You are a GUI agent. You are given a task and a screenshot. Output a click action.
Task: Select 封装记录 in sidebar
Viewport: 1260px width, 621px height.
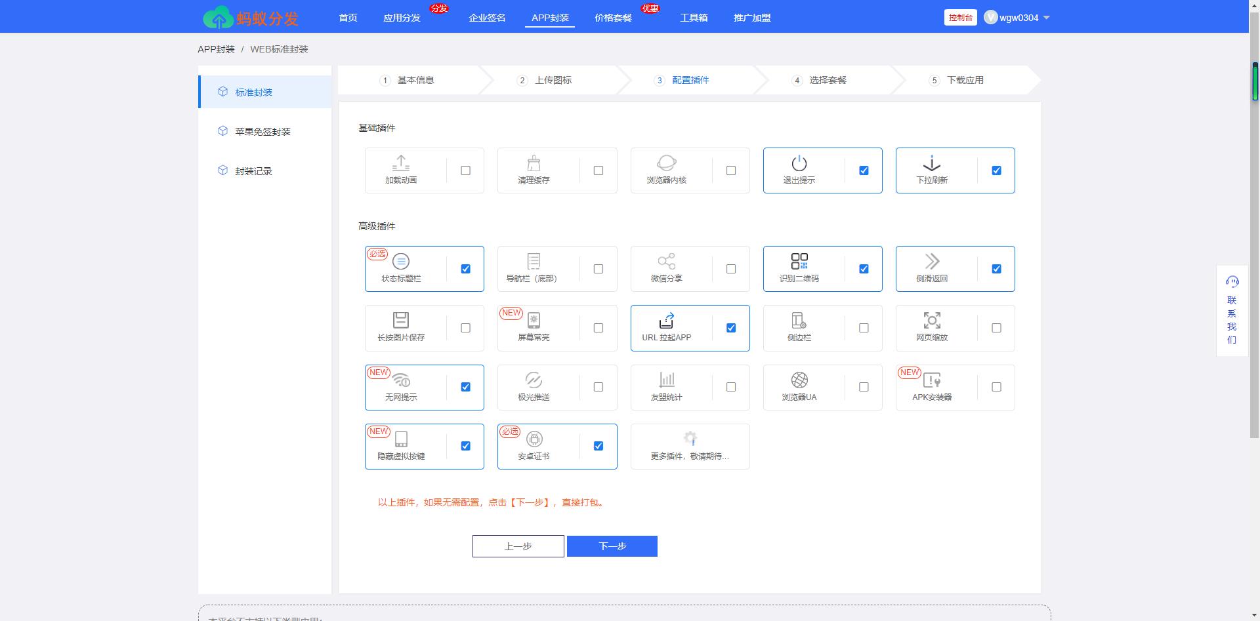tap(264, 170)
